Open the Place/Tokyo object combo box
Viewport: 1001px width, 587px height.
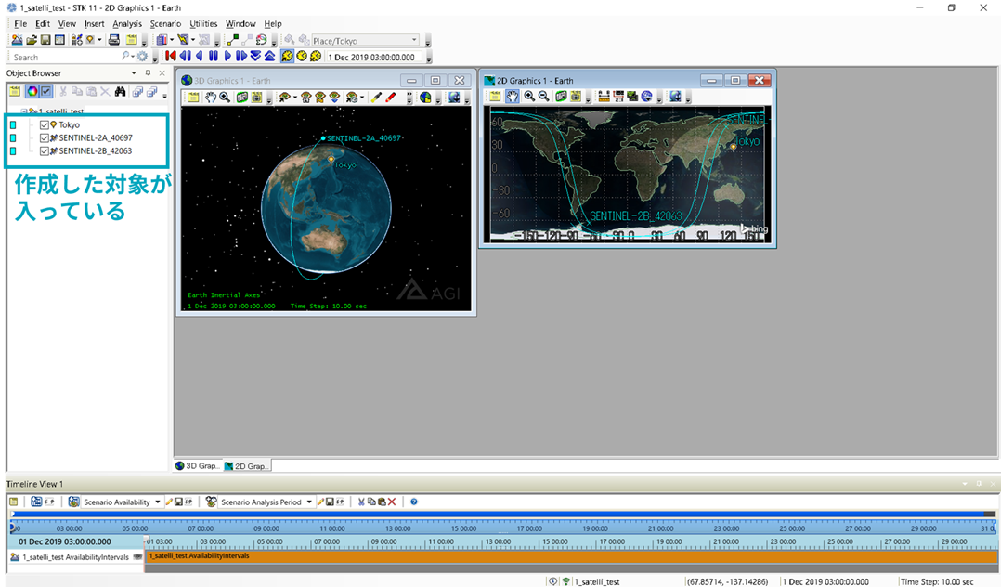click(365, 40)
